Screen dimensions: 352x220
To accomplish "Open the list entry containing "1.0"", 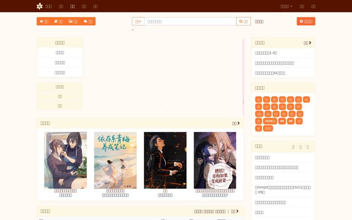I will [x=266, y=53].
